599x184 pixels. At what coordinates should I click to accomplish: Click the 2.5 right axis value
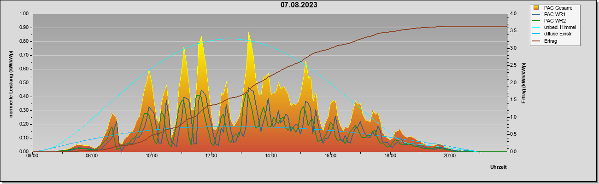point(514,65)
